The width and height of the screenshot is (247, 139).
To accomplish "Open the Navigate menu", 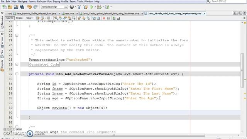I will pyautogui.click(x=22, y=2).
